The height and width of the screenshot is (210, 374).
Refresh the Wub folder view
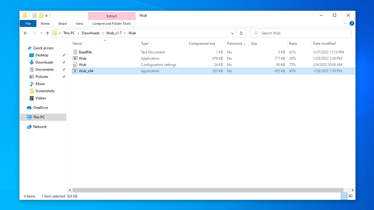[x=241, y=33]
